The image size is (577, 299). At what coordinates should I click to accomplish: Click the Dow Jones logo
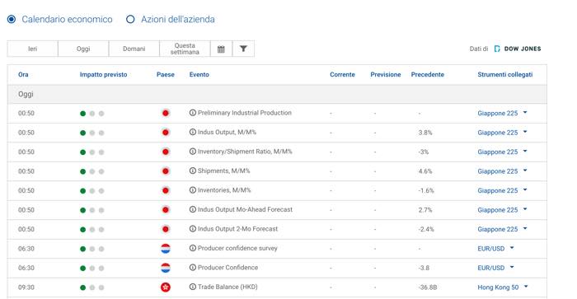(518, 49)
